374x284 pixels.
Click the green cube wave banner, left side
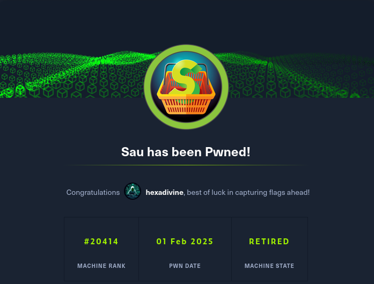(71, 75)
